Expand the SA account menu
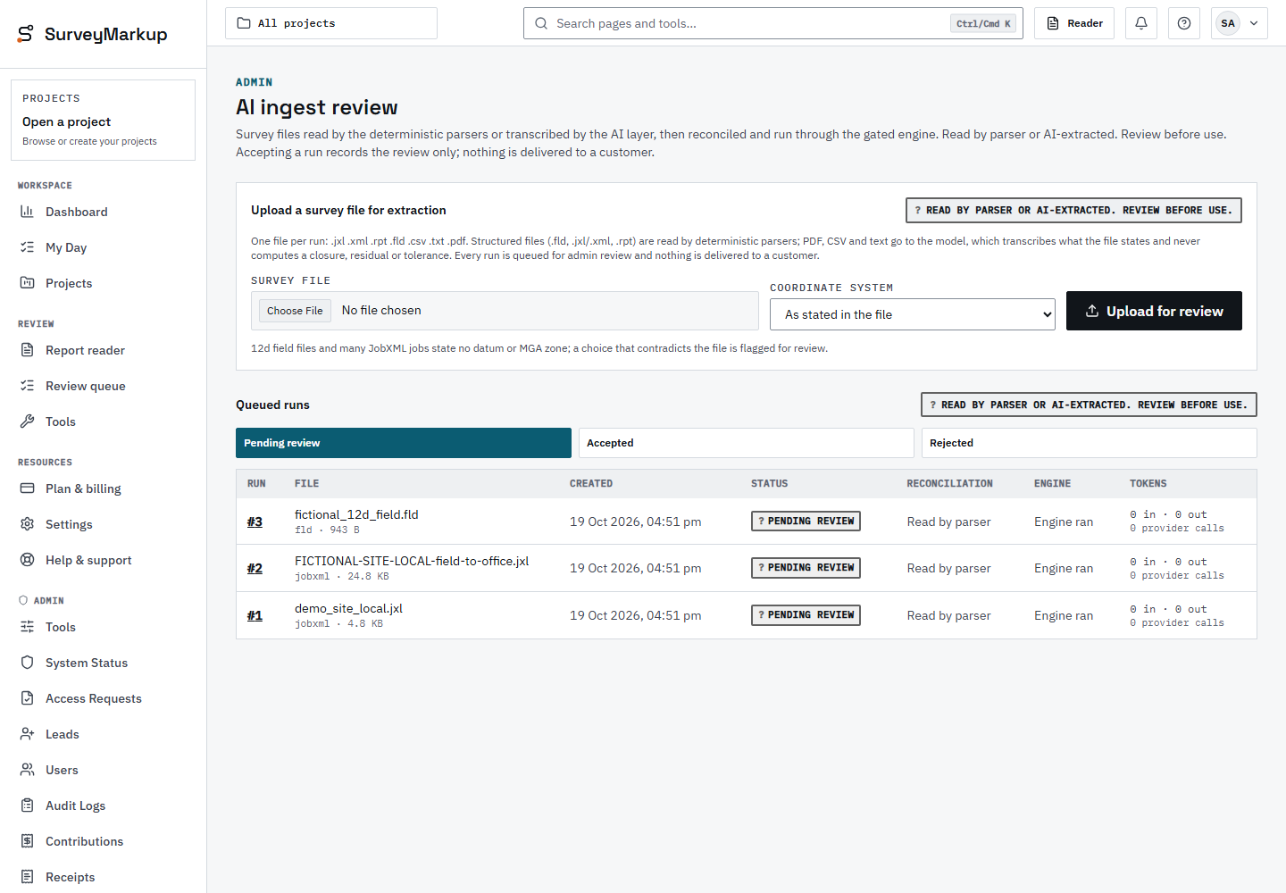 (1240, 23)
